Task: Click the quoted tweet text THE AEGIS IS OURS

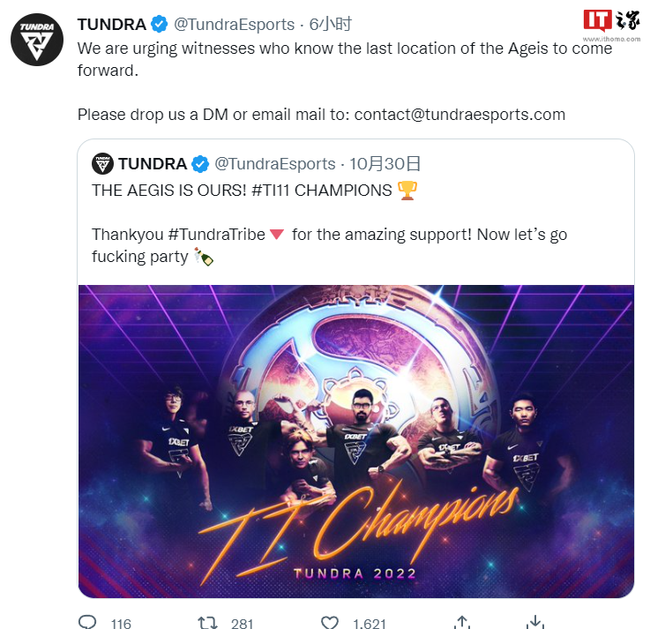Action: [x=169, y=191]
